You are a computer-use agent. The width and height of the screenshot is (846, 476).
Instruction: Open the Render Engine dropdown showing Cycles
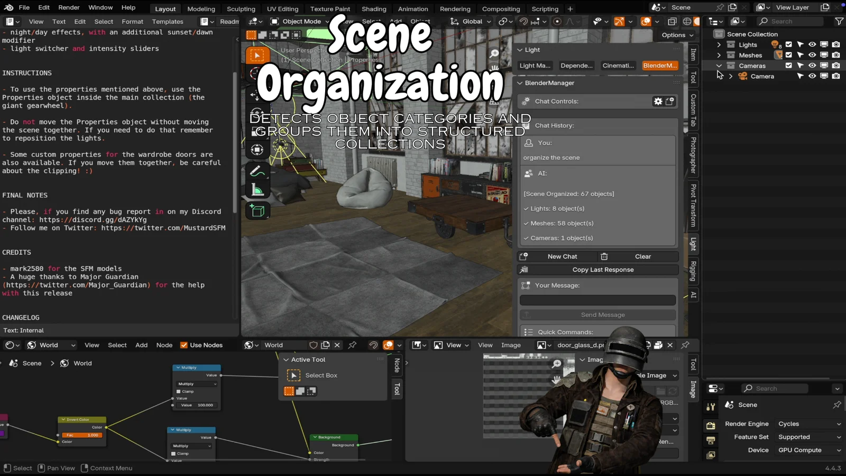808,424
